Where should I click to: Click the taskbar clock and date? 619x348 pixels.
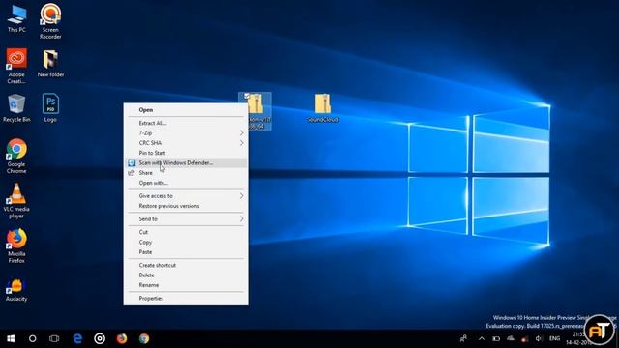click(578, 338)
